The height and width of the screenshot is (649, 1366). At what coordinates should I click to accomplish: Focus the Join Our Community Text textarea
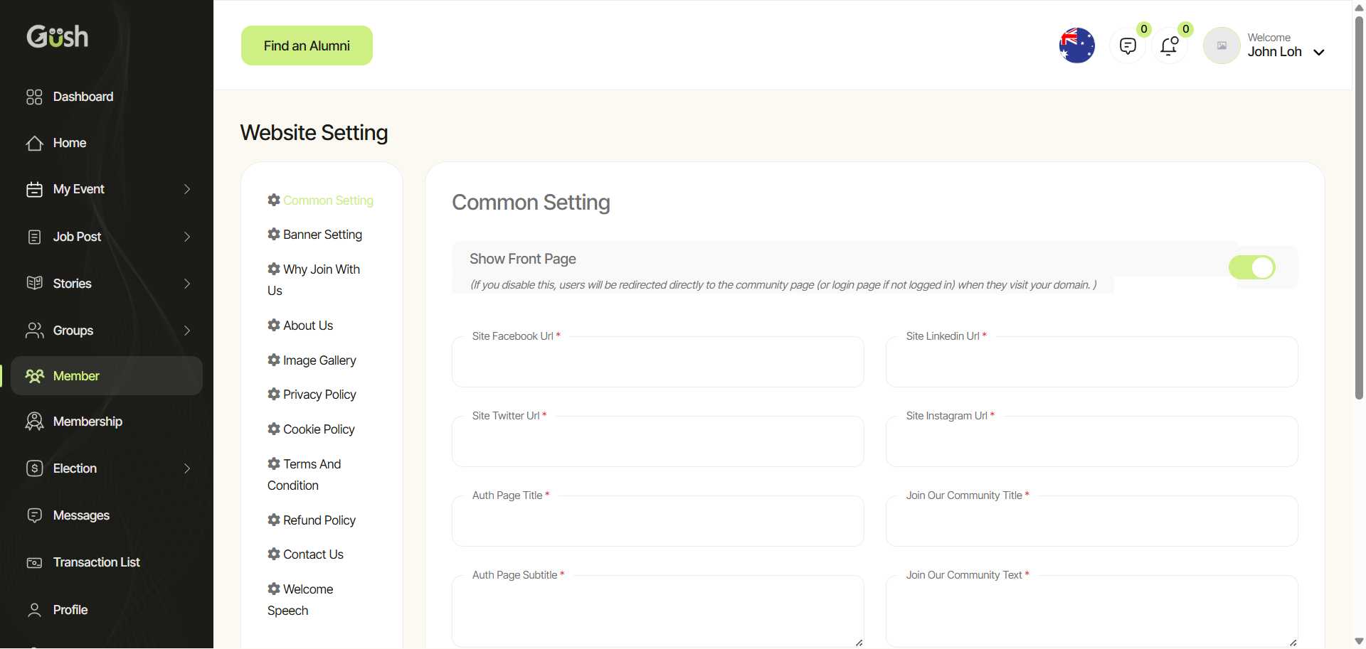pyautogui.click(x=1091, y=611)
